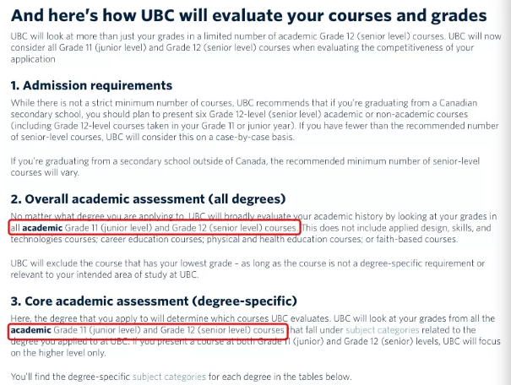The image size is (511, 385).
Task: Click bold "academic" word in Overall assessment section
Action: (42, 228)
